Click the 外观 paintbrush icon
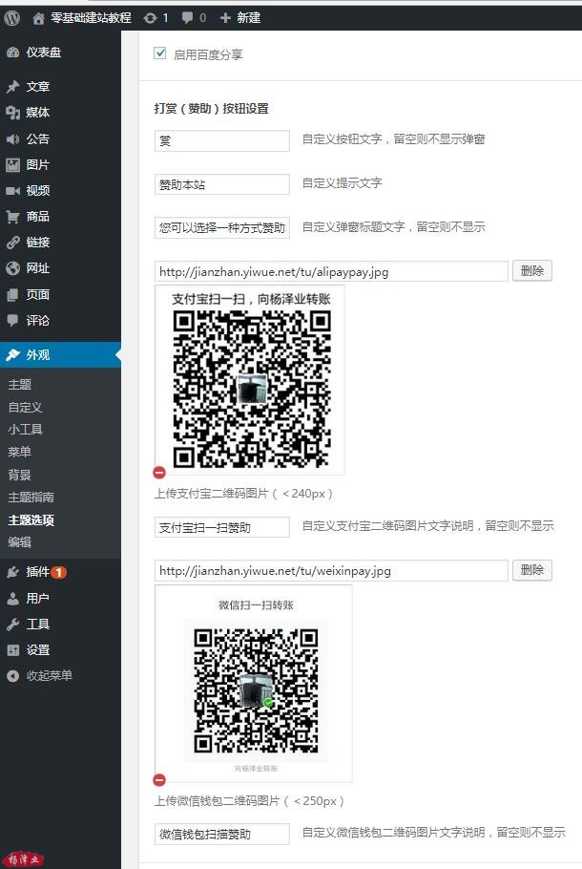Viewport: 582px width, 869px height. (12, 355)
